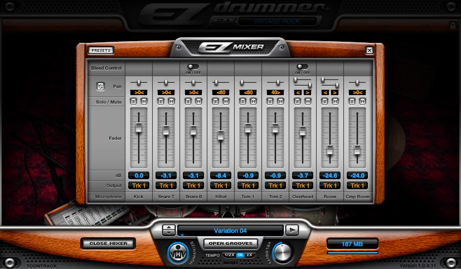Click the Open Grooves button

click(x=230, y=243)
